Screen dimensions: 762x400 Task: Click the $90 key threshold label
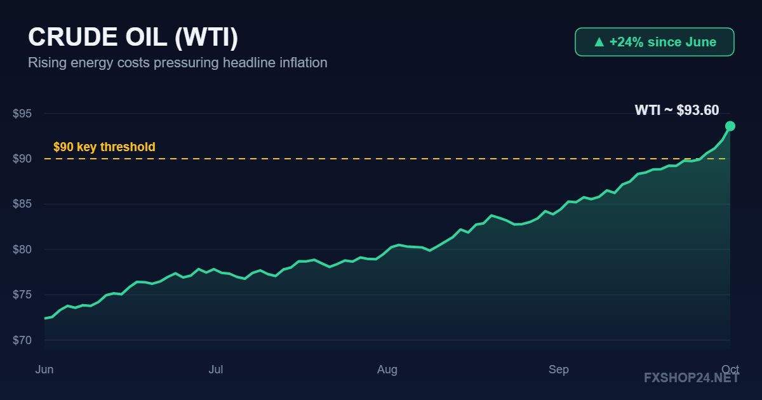click(x=104, y=147)
